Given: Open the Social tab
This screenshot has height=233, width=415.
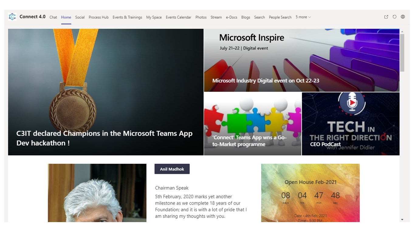Looking at the screenshot, I should coord(80,17).
